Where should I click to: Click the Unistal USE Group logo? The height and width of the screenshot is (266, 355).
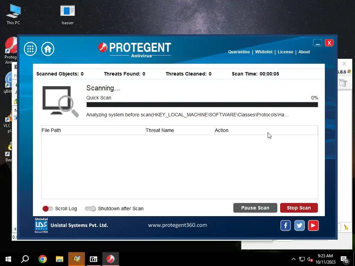(41, 225)
